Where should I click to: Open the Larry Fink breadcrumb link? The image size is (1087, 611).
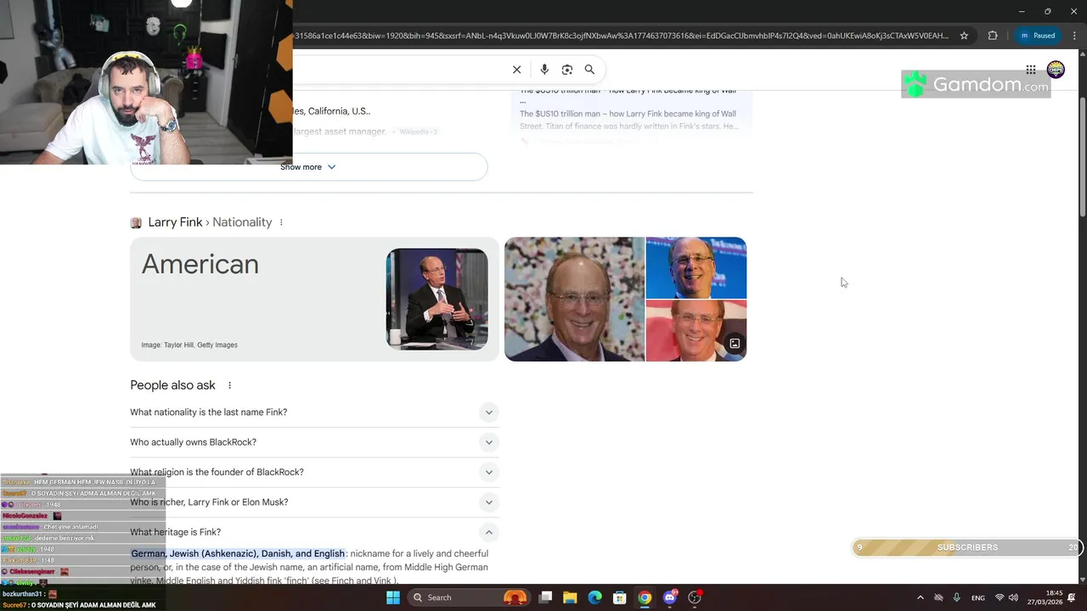tap(175, 222)
